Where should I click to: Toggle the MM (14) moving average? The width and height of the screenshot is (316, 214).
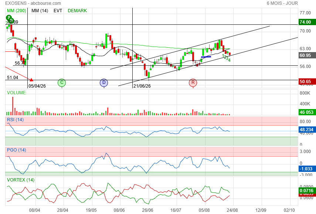(40, 11)
